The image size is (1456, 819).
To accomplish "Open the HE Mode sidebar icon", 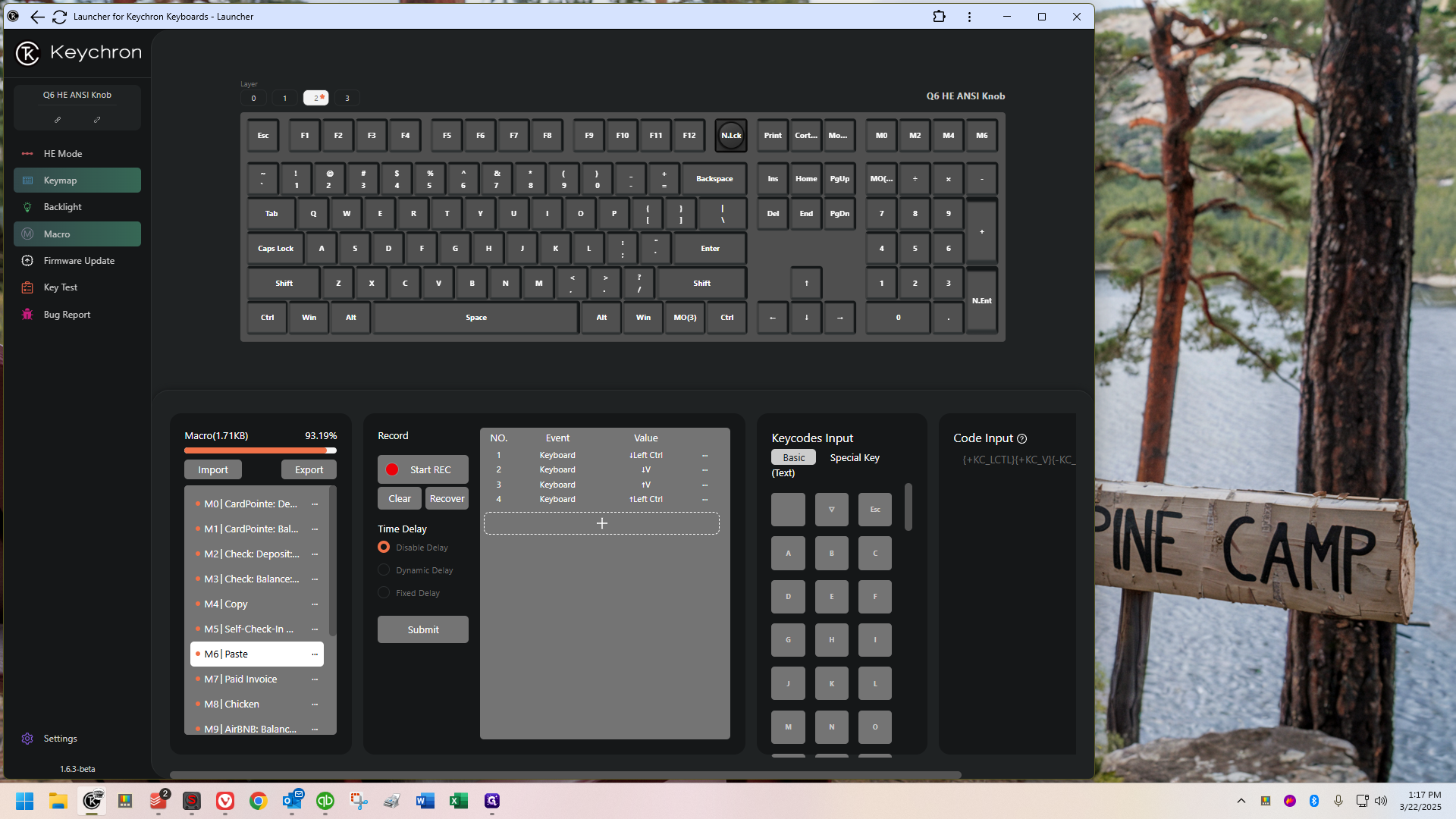I will (28, 153).
